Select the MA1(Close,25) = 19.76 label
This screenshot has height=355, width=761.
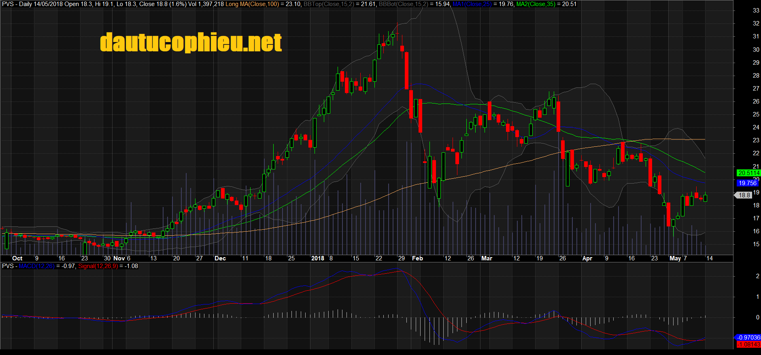(483, 4)
